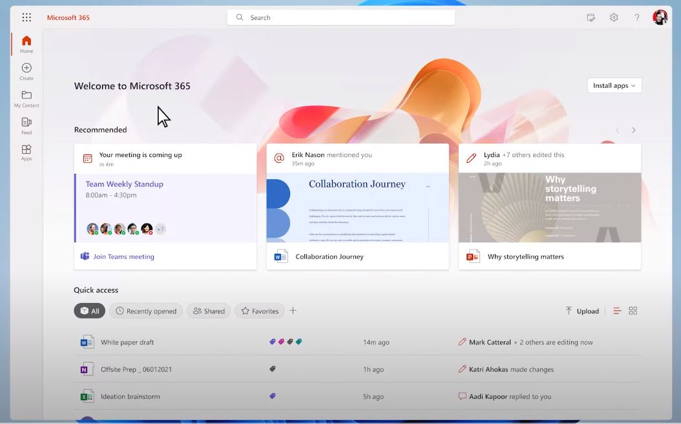
Task: Open the White paper draft file
Action: [127, 342]
